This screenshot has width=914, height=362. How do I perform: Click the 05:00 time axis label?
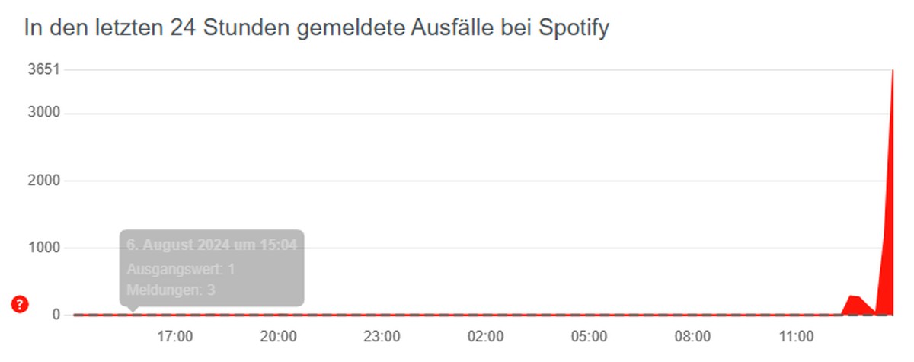tap(589, 335)
